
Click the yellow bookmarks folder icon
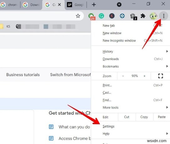click(2, 27)
